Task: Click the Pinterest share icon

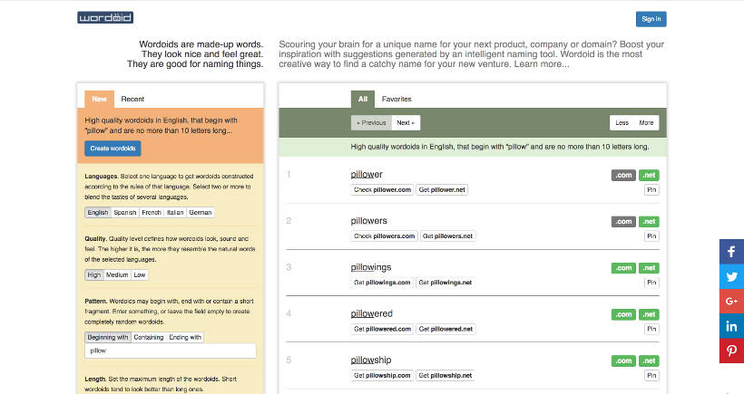Action: pyautogui.click(x=731, y=350)
